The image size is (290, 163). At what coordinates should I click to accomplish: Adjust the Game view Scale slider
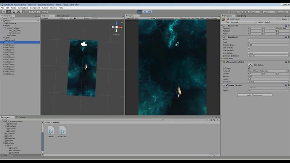coord(165,18)
